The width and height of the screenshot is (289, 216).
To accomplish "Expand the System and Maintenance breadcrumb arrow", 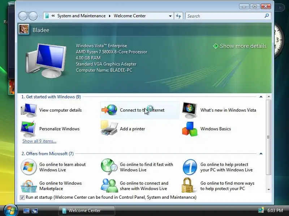I will [x=110, y=16].
